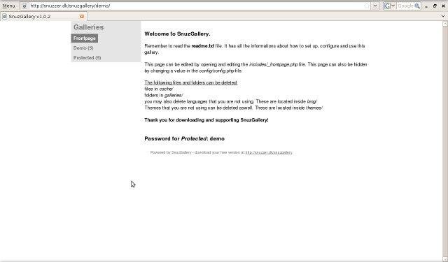Click the Google search engine icon
This screenshot has width=448, height=262.
pyautogui.click(x=387, y=6)
